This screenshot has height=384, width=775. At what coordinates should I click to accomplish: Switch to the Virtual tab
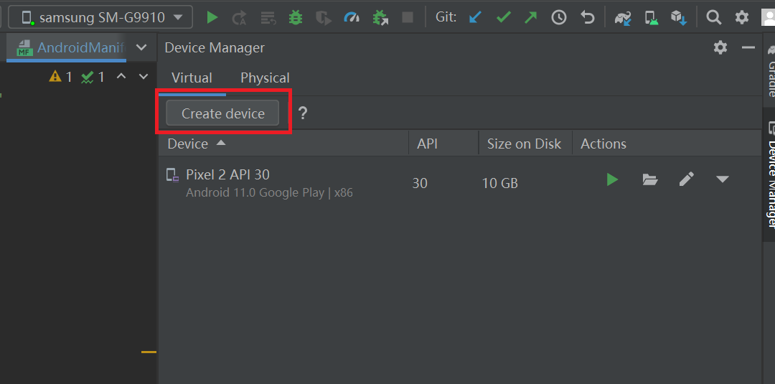point(192,78)
